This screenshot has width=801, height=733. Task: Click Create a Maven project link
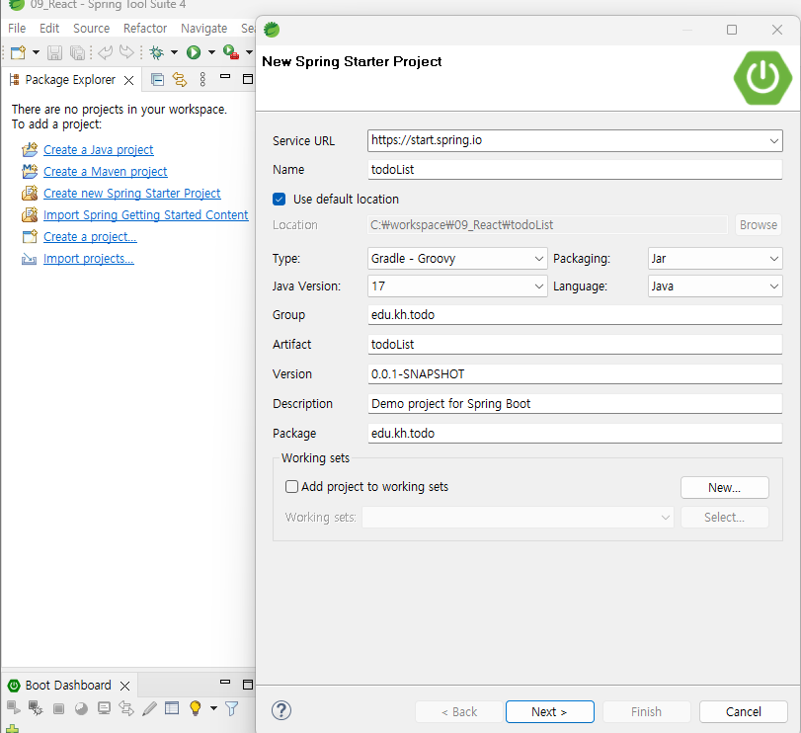[x=106, y=172]
